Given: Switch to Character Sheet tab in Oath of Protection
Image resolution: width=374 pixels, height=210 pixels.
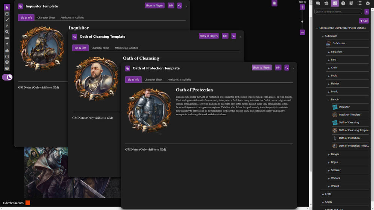Looking at the screenshot, I should pos(153,79).
